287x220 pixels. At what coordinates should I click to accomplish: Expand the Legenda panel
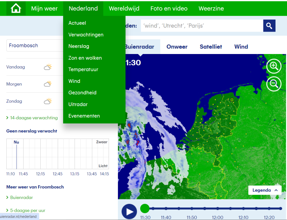[x=265, y=190]
